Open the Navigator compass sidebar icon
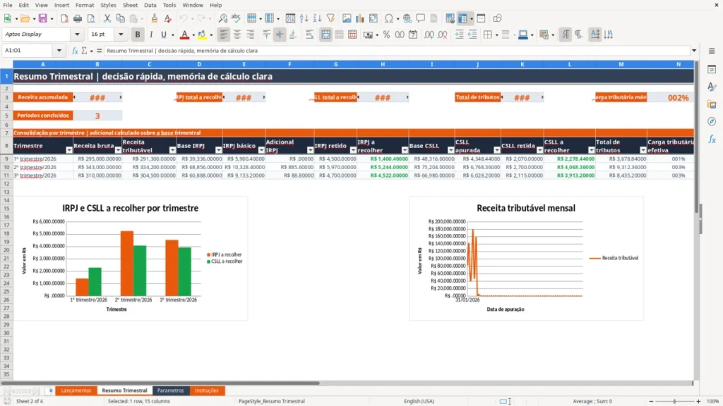The height and width of the screenshot is (406, 723). pyautogui.click(x=712, y=121)
